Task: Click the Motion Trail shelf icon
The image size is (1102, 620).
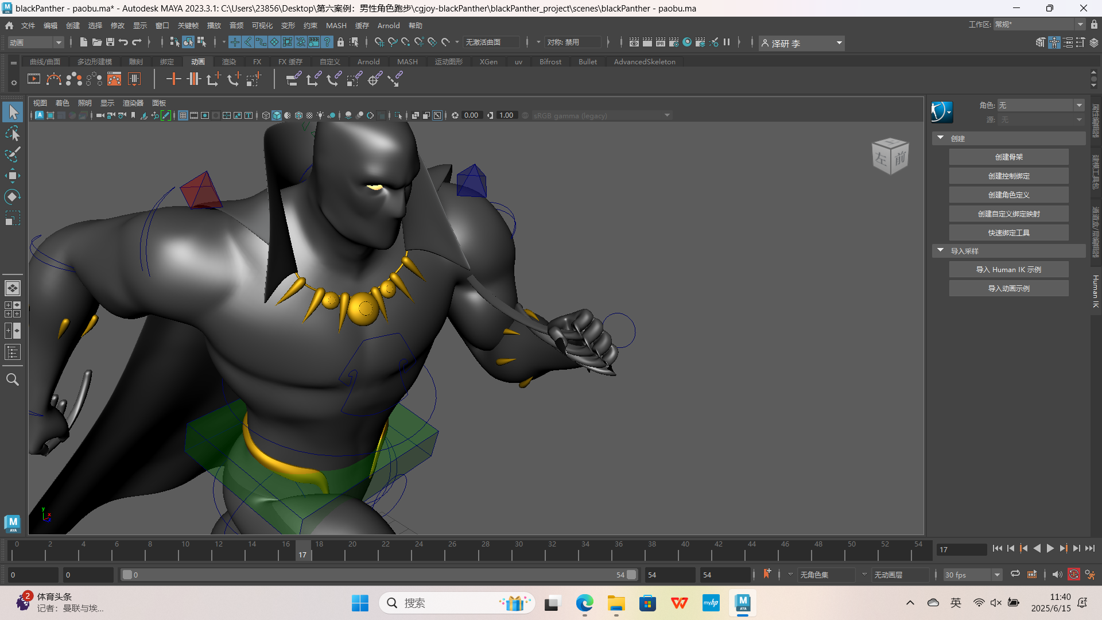Action: pyautogui.click(x=54, y=79)
